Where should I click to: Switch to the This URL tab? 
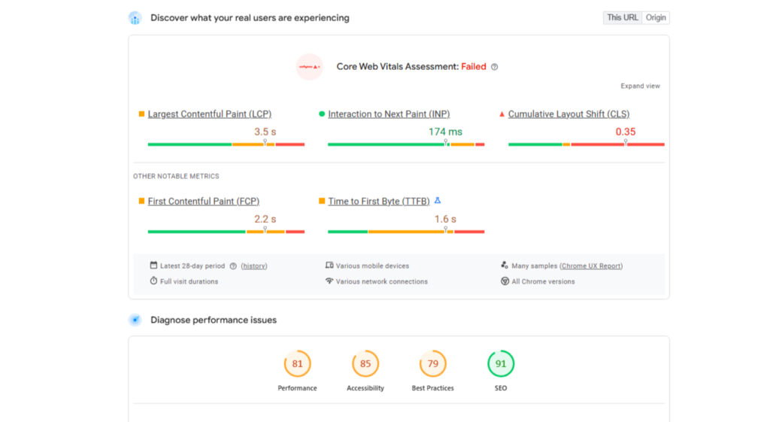coord(622,18)
